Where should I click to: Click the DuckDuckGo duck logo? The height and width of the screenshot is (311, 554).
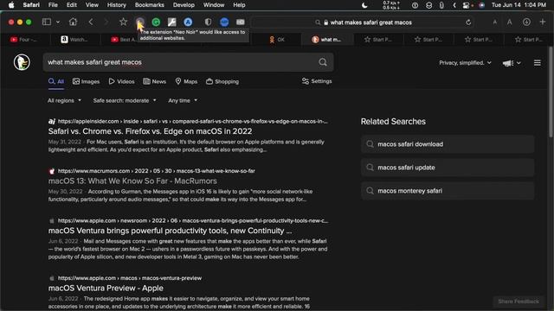tap(22, 62)
